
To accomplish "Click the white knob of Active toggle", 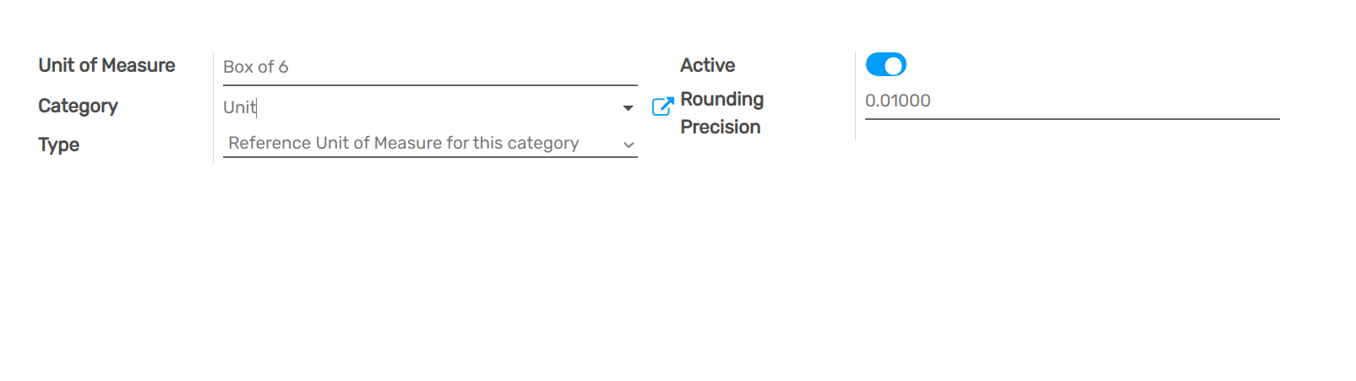I will pos(893,65).
